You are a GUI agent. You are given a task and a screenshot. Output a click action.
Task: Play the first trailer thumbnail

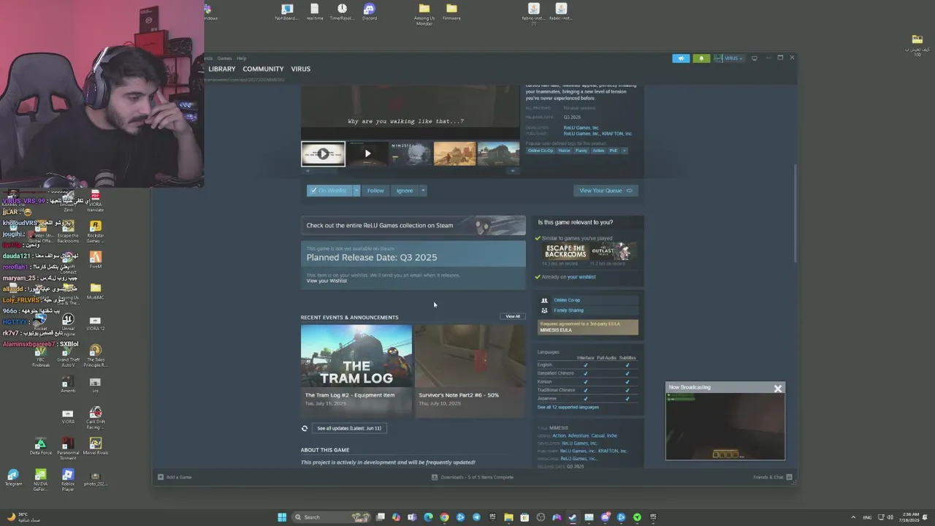323,154
